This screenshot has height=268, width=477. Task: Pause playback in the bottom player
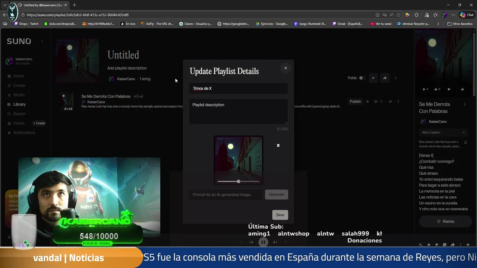click(263, 242)
